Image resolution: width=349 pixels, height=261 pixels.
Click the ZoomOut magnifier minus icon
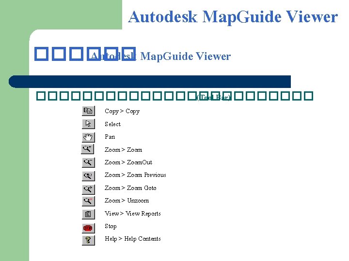click(x=88, y=162)
